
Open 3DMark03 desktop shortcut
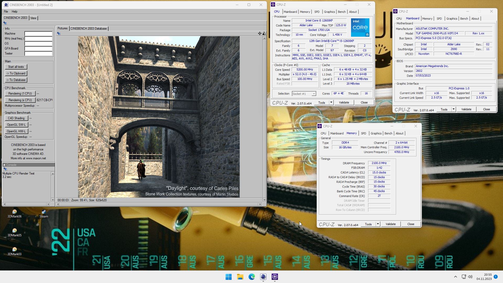click(14, 251)
